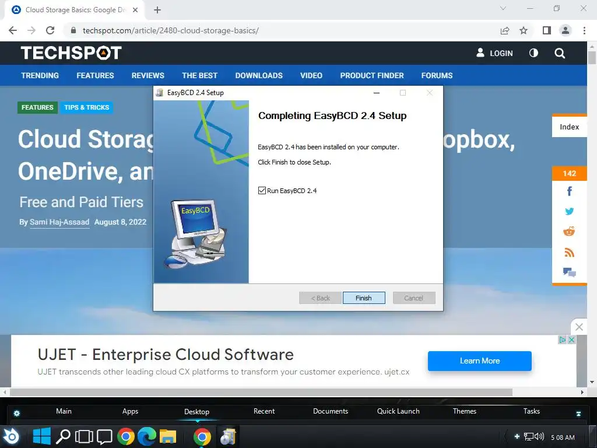597x448 pixels.
Task: Open the Recent dock tab
Action: pyautogui.click(x=264, y=411)
